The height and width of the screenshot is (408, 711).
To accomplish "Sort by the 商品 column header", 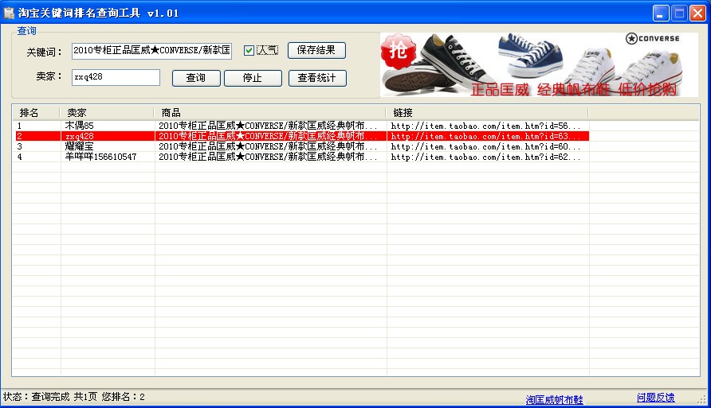I will pos(269,113).
